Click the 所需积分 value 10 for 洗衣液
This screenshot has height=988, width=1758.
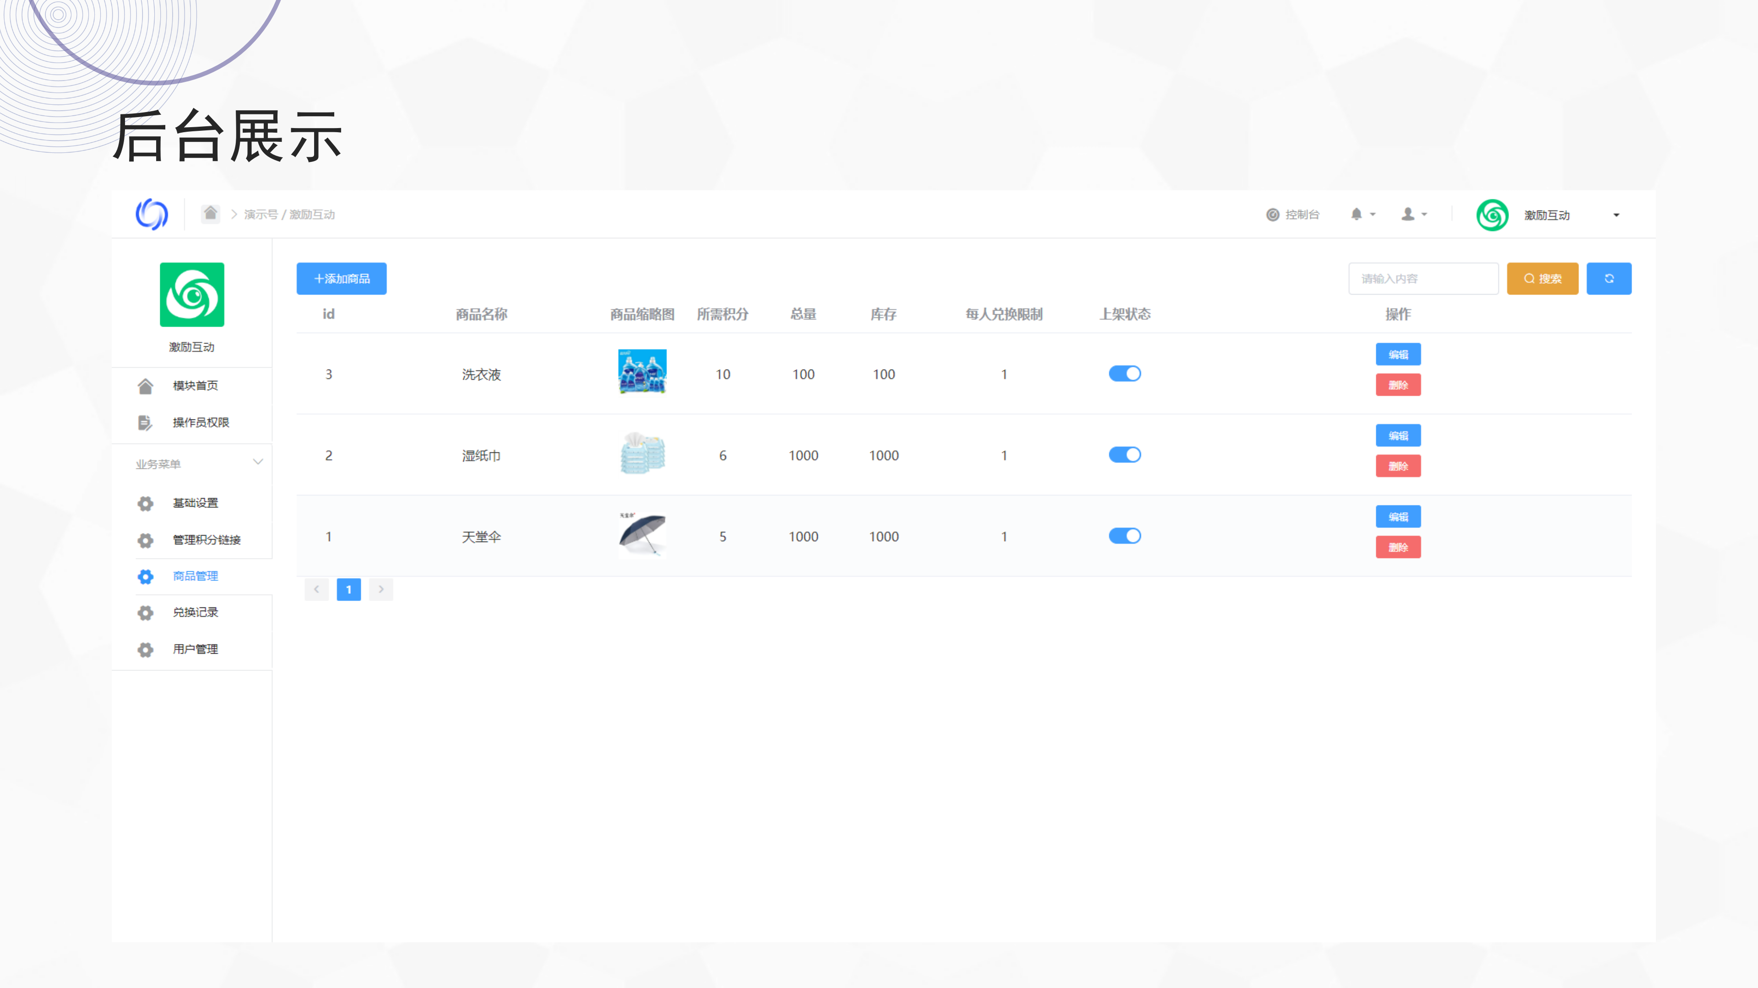tap(723, 374)
